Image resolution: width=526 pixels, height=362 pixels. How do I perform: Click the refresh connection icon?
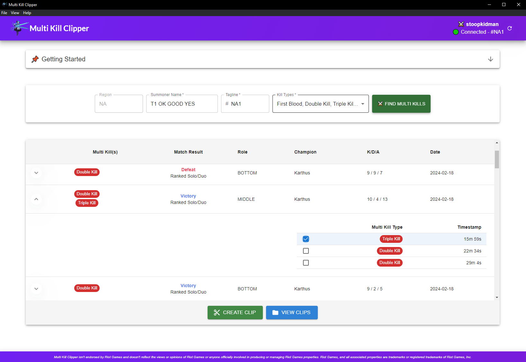point(510,28)
